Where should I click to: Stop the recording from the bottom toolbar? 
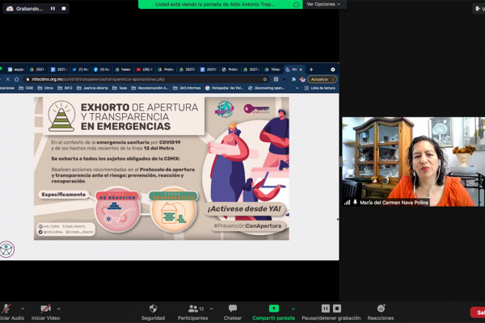coord(337,308)
